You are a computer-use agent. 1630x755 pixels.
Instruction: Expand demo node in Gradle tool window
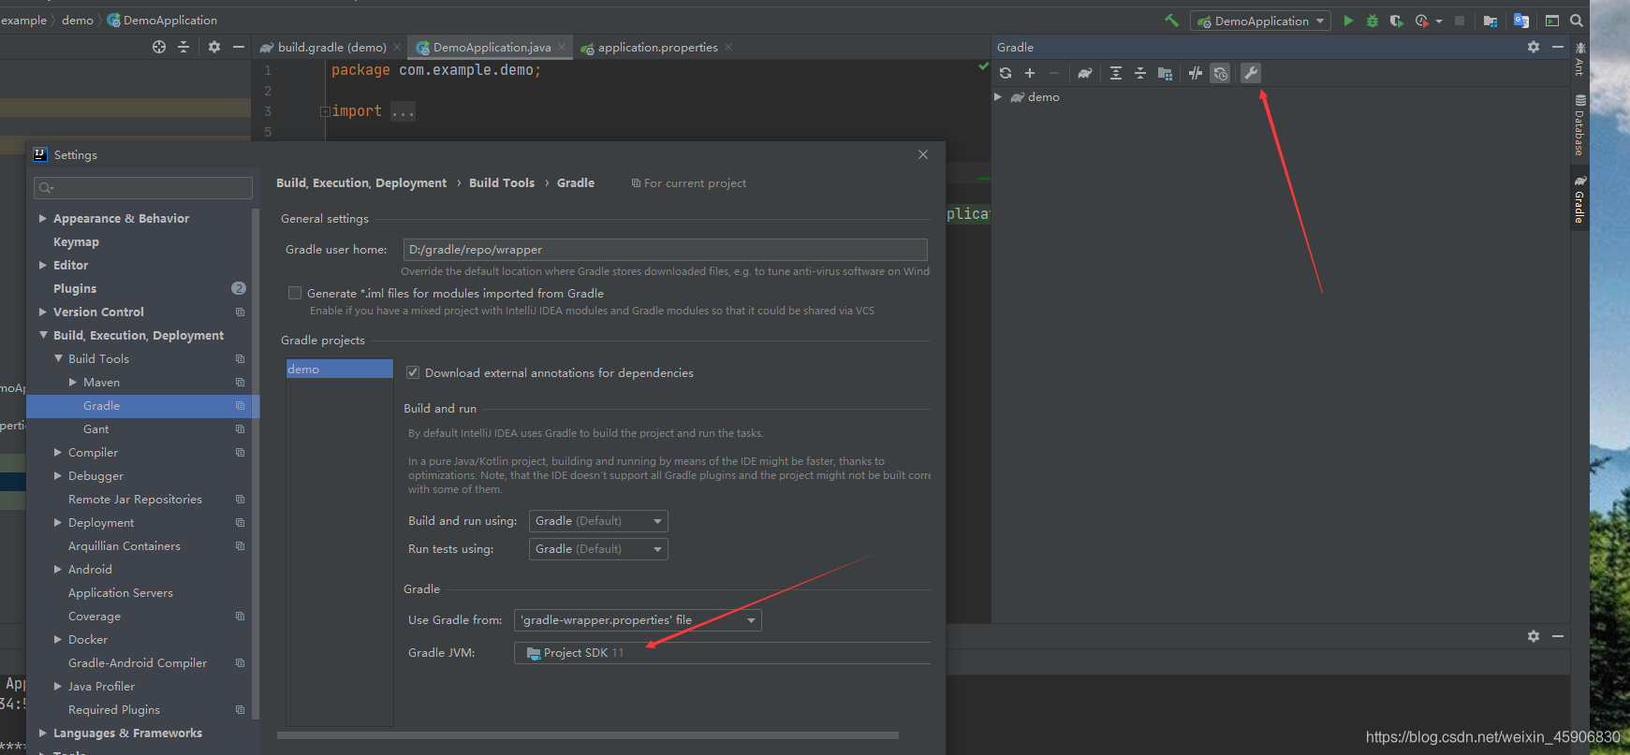[998, 97]
